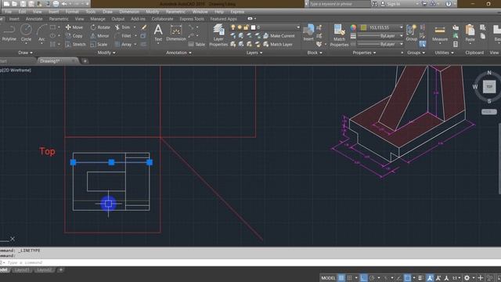Choose the Stretch tool
The width and height of the screenshot is (501, 282).
click(75, 45)
